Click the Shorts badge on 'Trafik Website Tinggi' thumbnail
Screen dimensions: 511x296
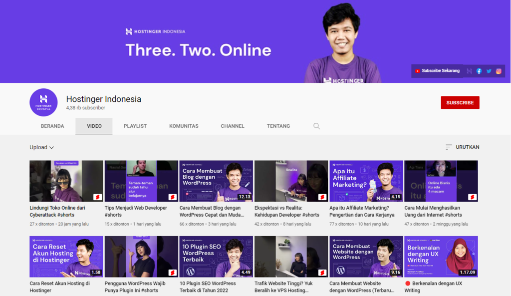point(322,273)
